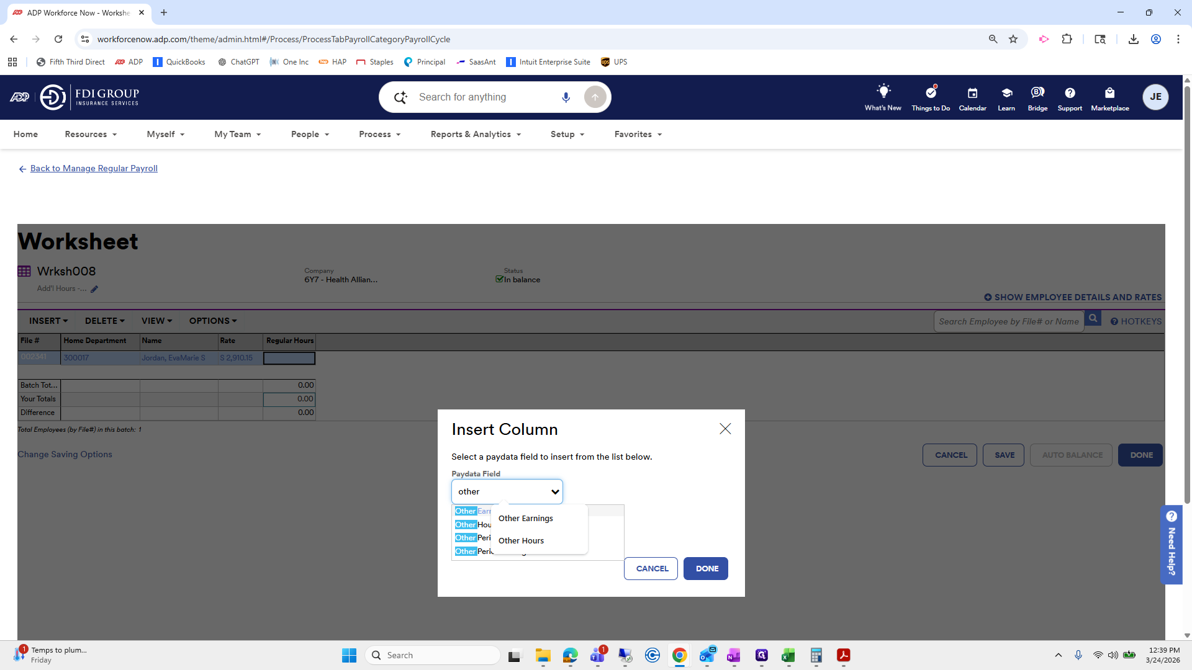Image resolution: width=1192 pixels, height=670 pixels.
Task: Toggle Show Employee Details and Rates
Action: tap(1073, 297)
